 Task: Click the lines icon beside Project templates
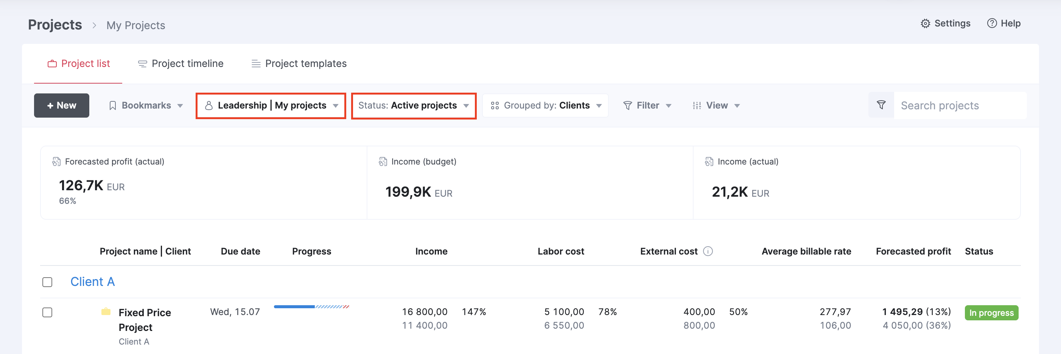[x=256, y=64]
